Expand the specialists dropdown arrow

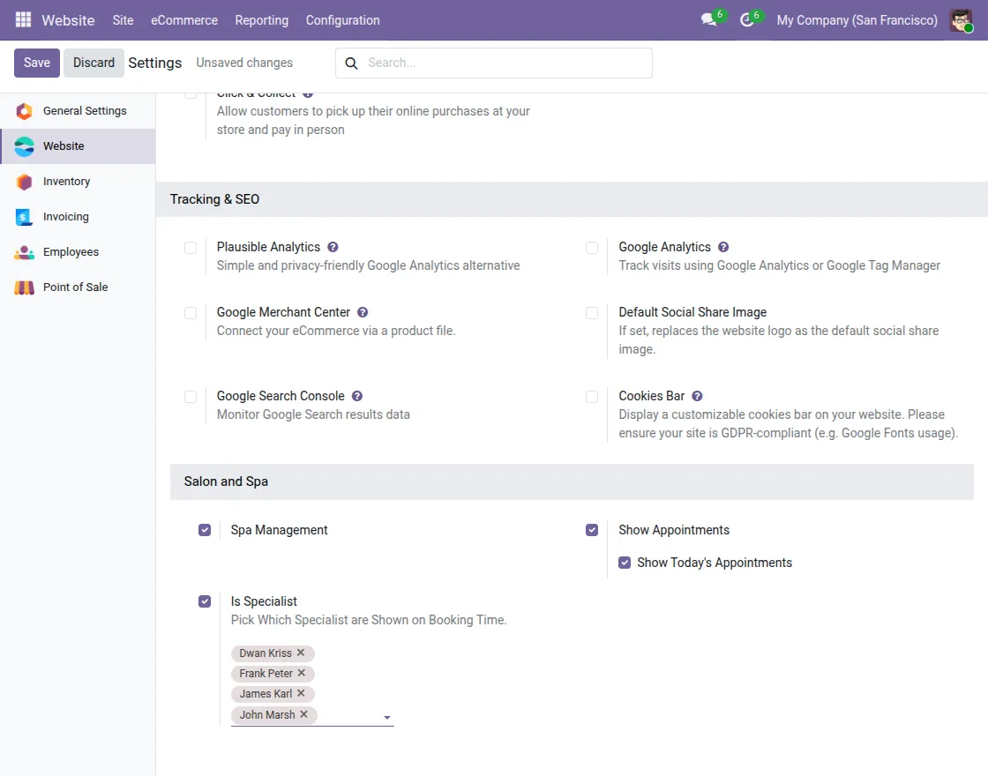pyautogui.click(x=387, y=717)
